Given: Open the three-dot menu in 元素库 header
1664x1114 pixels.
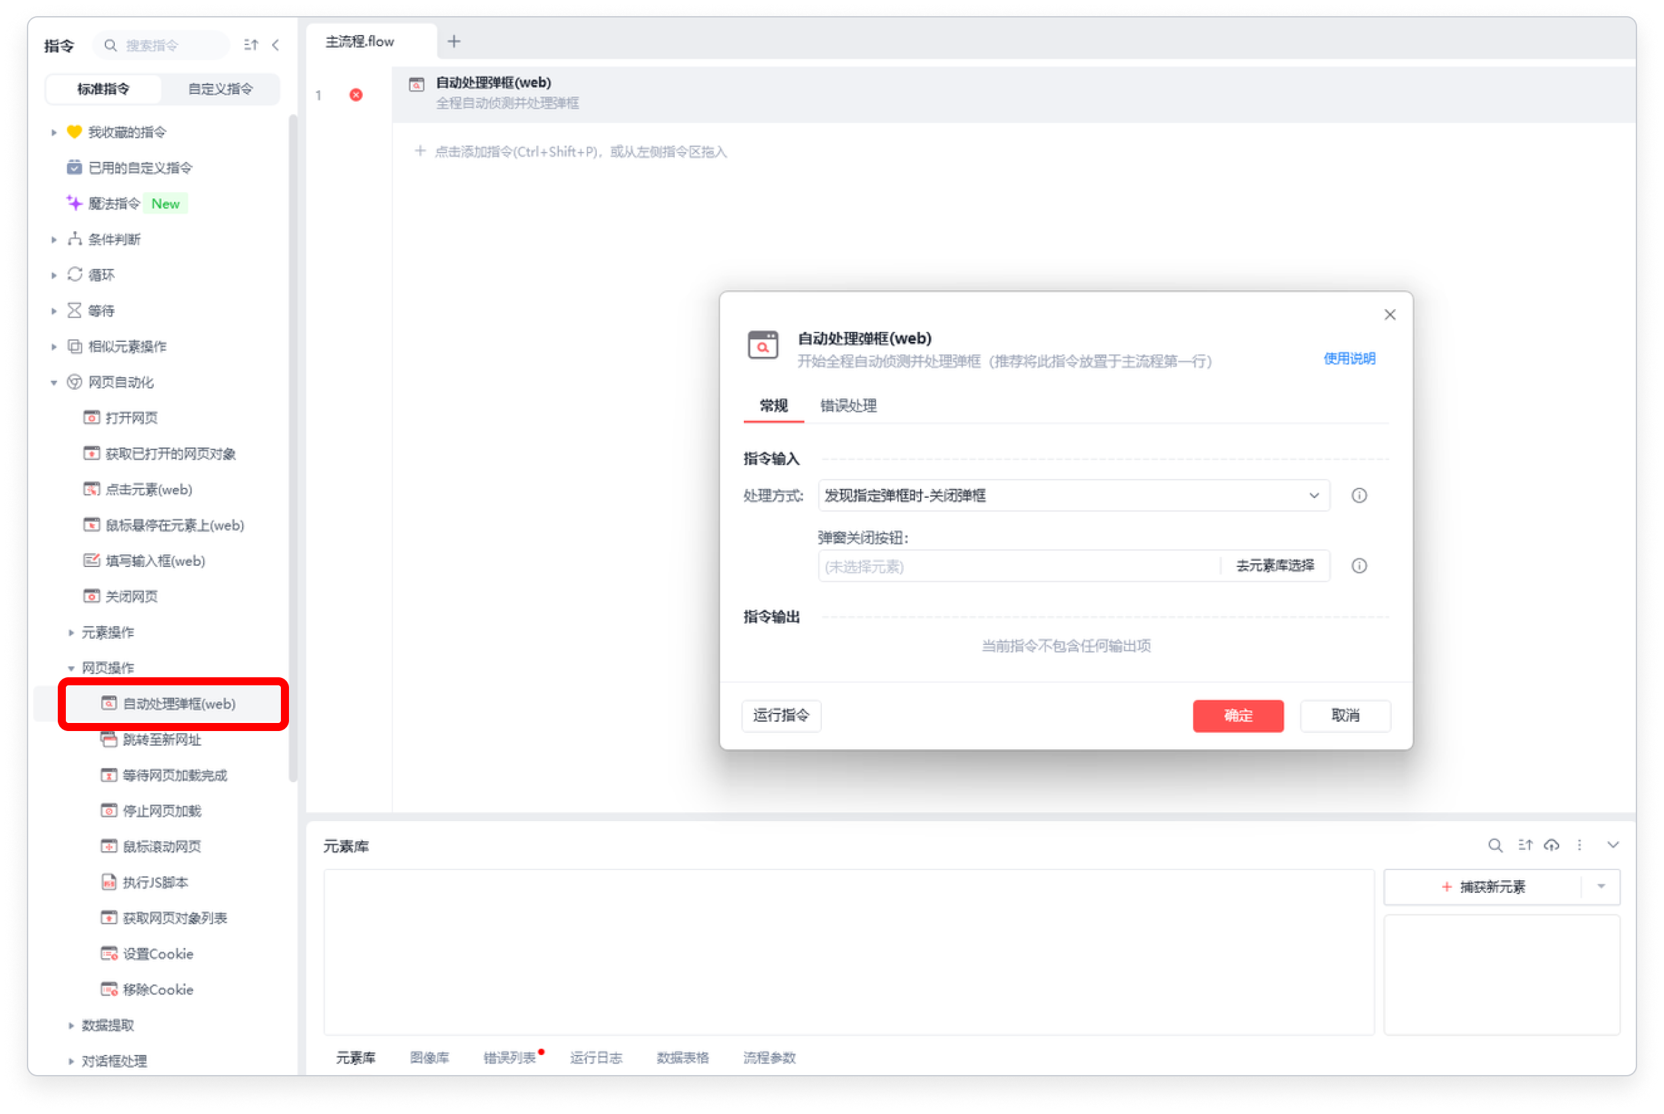Looking at the screenshot, I should pyautogui.click(x=1579, y=845).
